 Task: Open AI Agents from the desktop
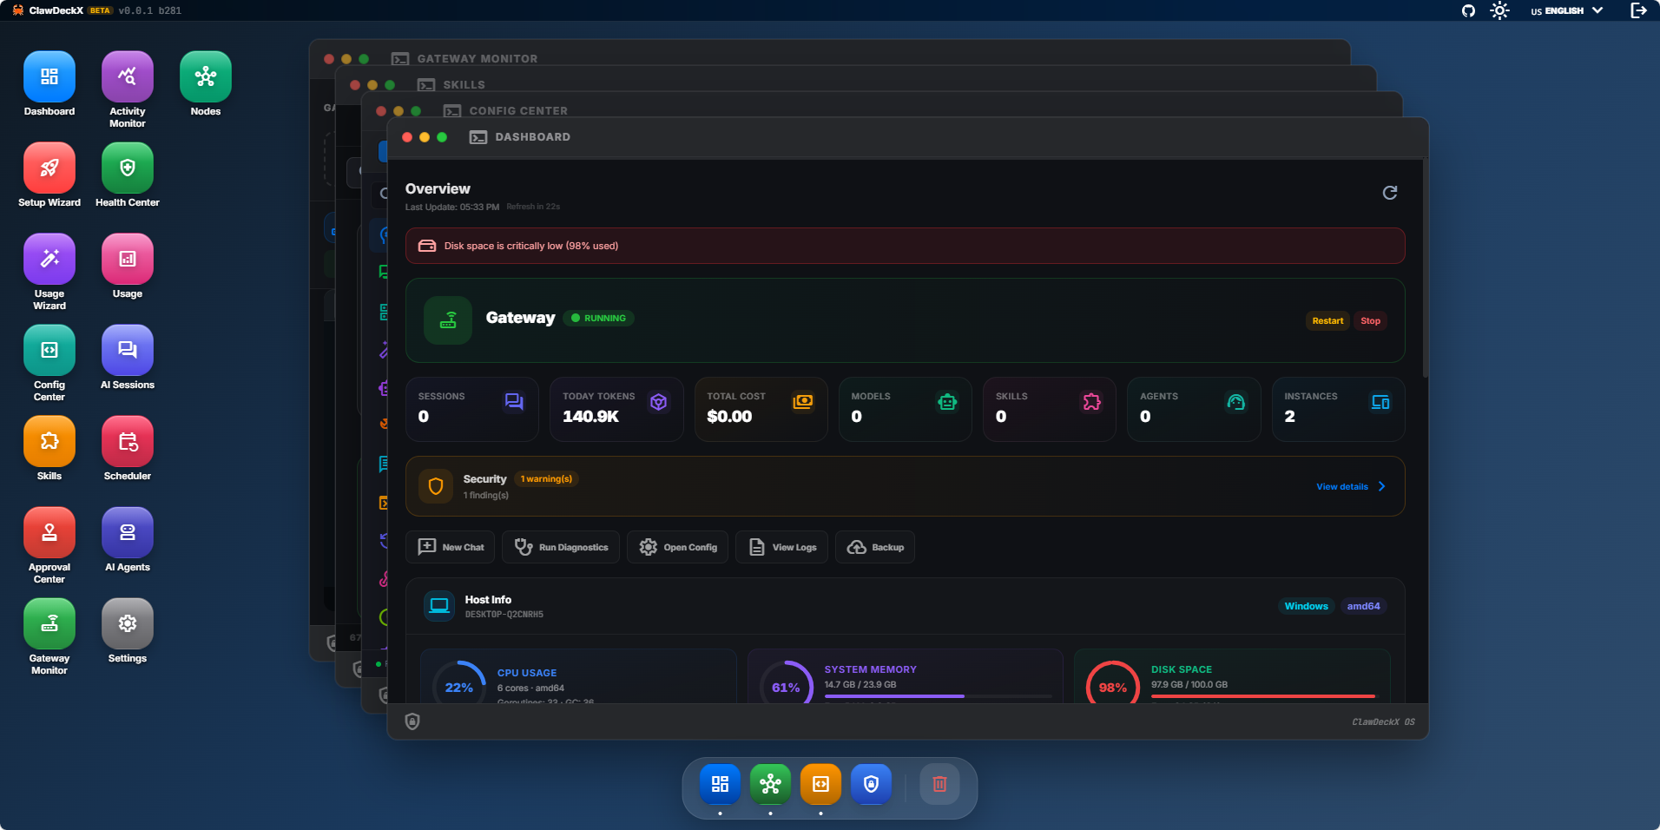coord(127,533)
